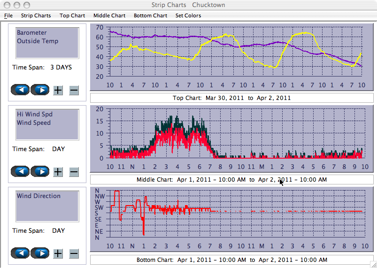Open the Strip Charts menu
Image resolution: width=377 pixels, height=268 pixels.
point(36,15)
